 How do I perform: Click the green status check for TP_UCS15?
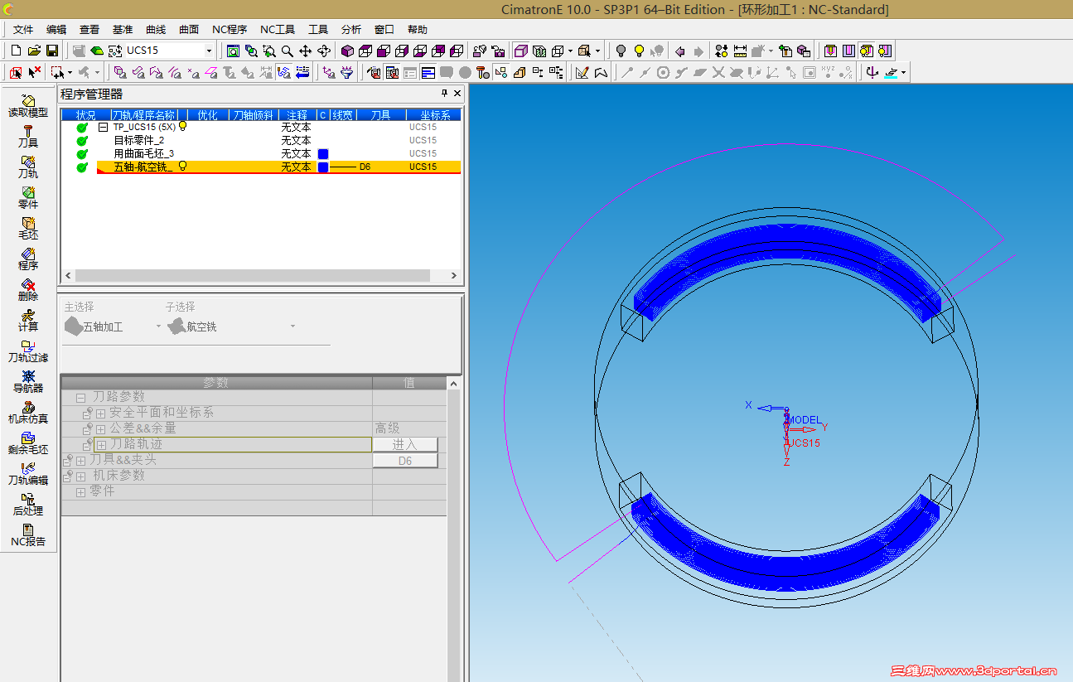(x=82, y=128)
